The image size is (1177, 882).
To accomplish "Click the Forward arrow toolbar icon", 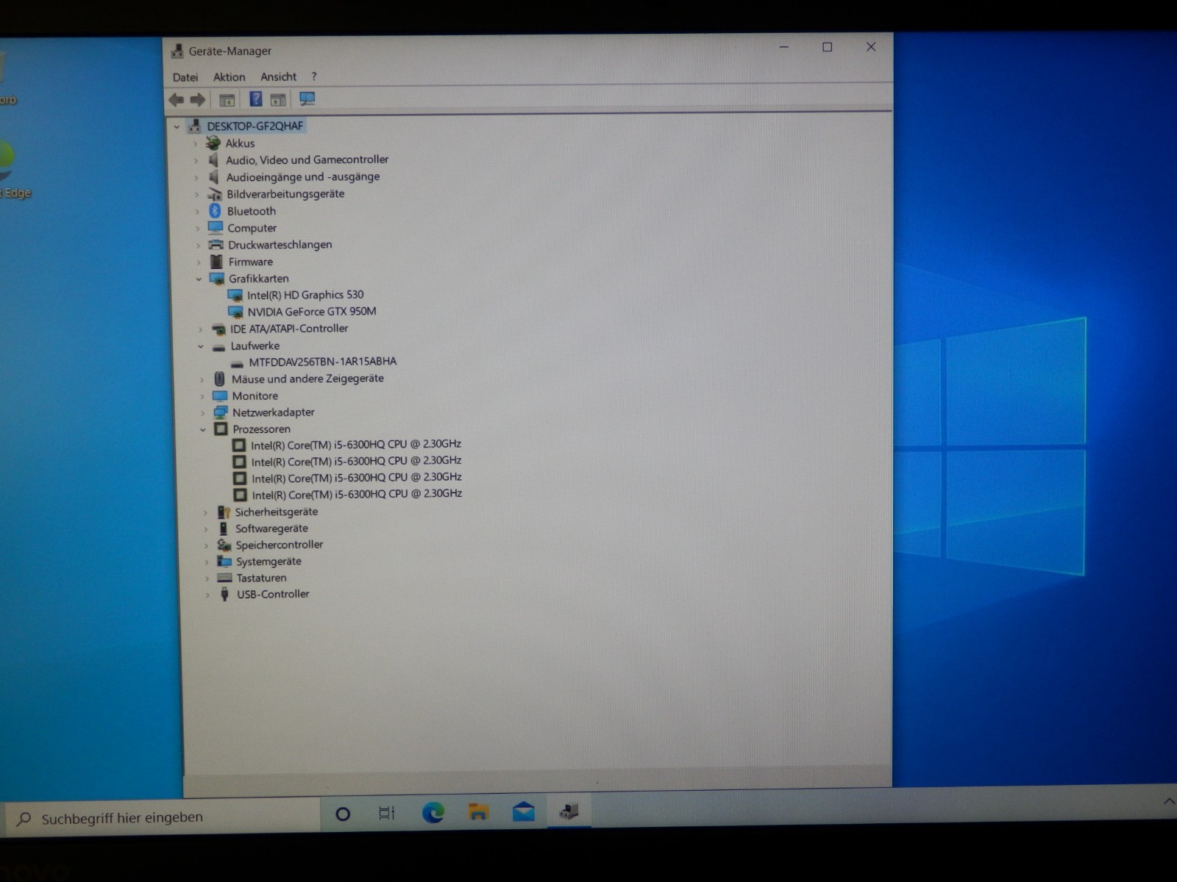I will point(198,100).
